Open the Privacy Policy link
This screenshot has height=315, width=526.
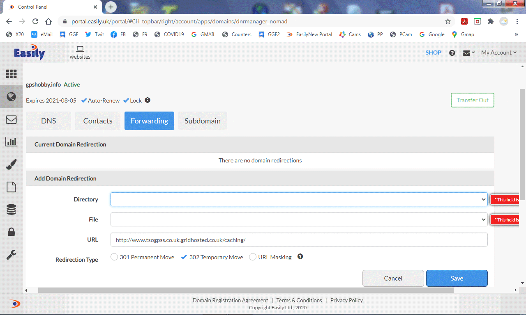(x=346, y=300)
